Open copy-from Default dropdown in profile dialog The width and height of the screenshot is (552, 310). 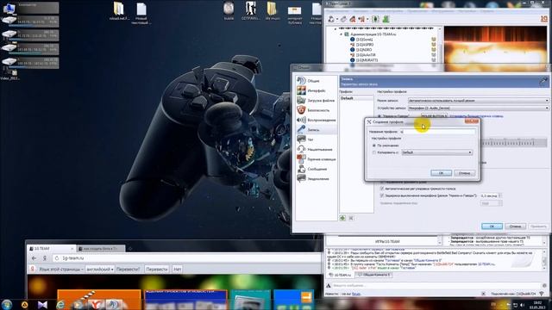point(437,152)
